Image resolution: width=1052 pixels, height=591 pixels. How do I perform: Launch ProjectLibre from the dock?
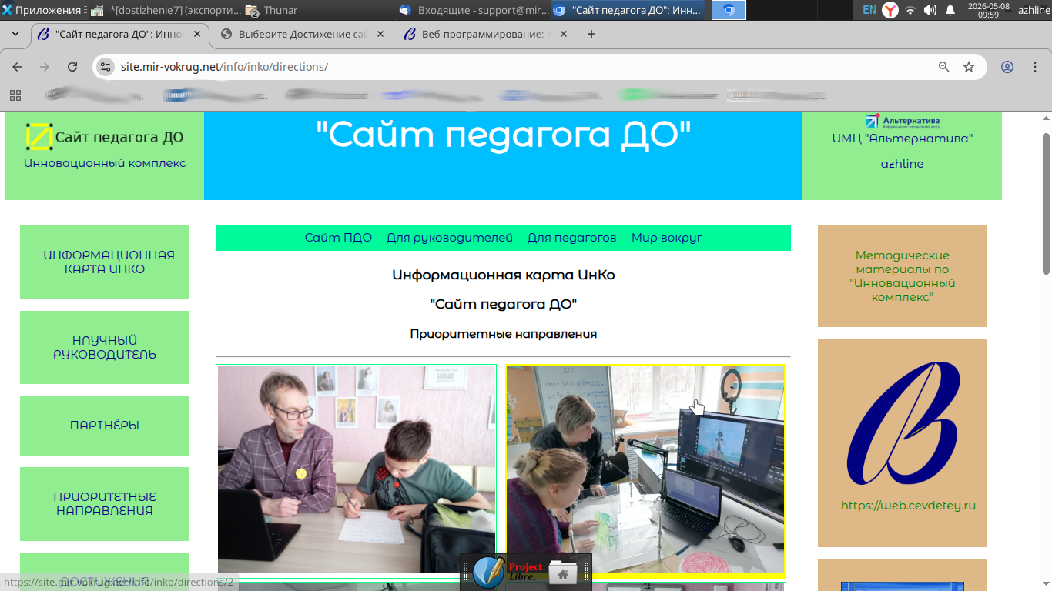(525, 573)
